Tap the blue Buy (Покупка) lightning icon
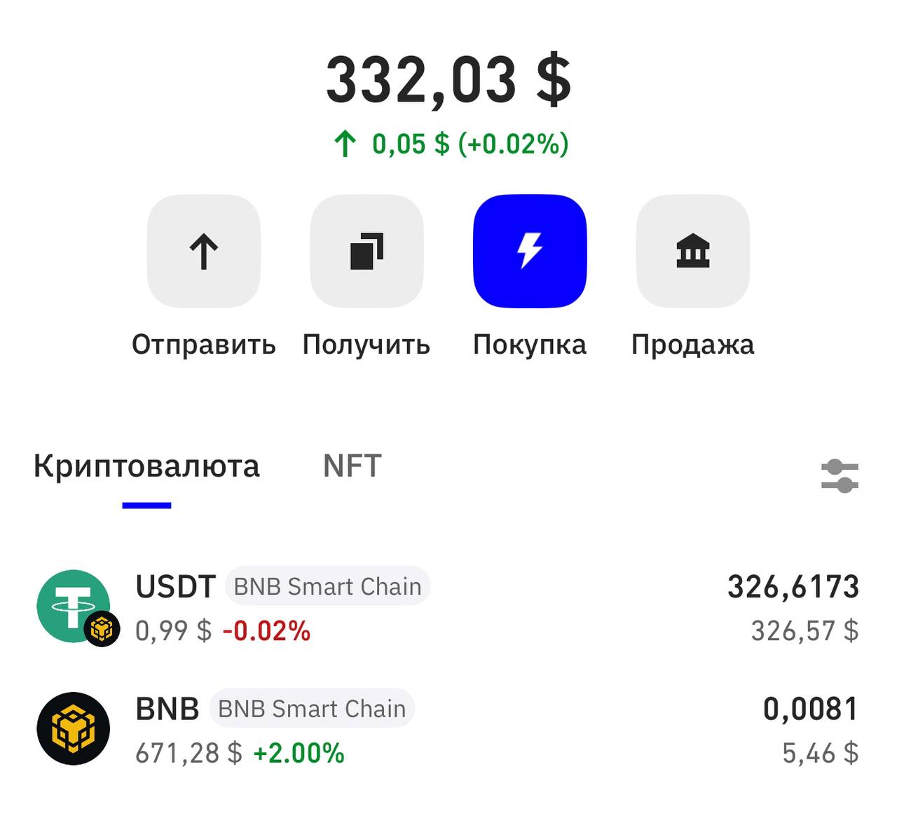The image size is (897, 823). [530, 251]
